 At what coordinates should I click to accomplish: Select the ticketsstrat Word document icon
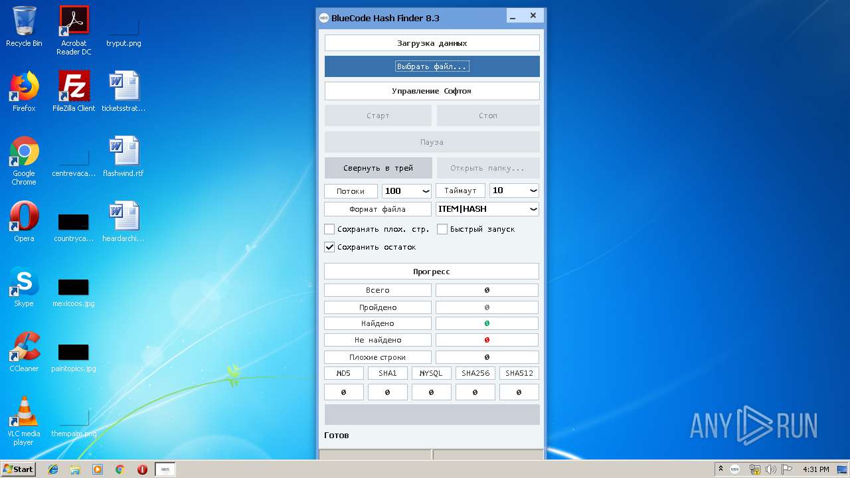tap(124, 92)
